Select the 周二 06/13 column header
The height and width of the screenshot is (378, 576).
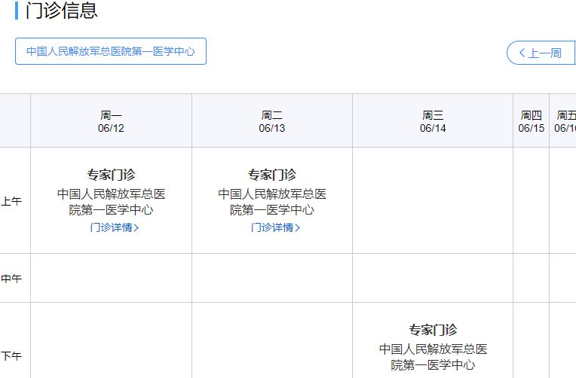272,121
